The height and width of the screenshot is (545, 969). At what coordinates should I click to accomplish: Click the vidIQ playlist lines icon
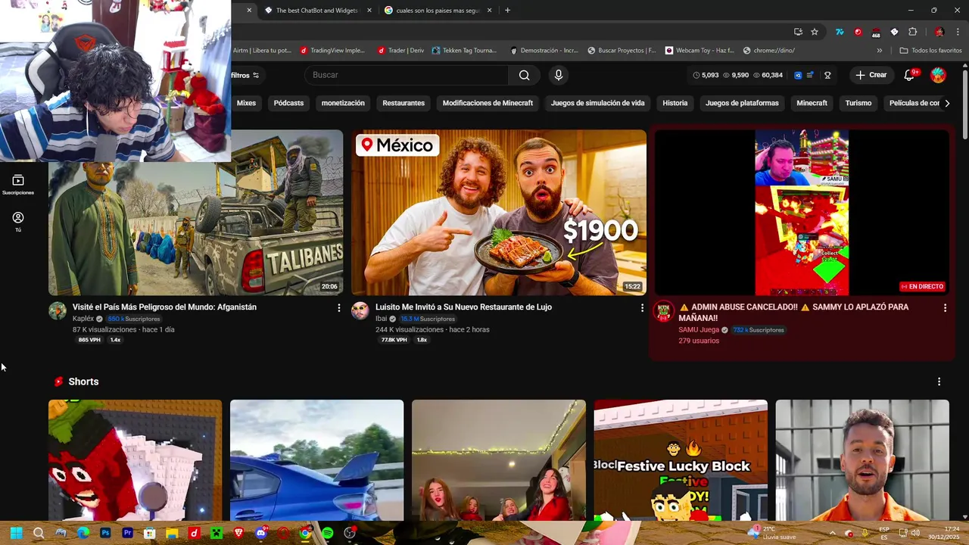click(810, 75)
